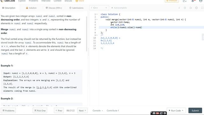204x115 pixels.
Task: Open editor settings gear icon
Action: 196,8
